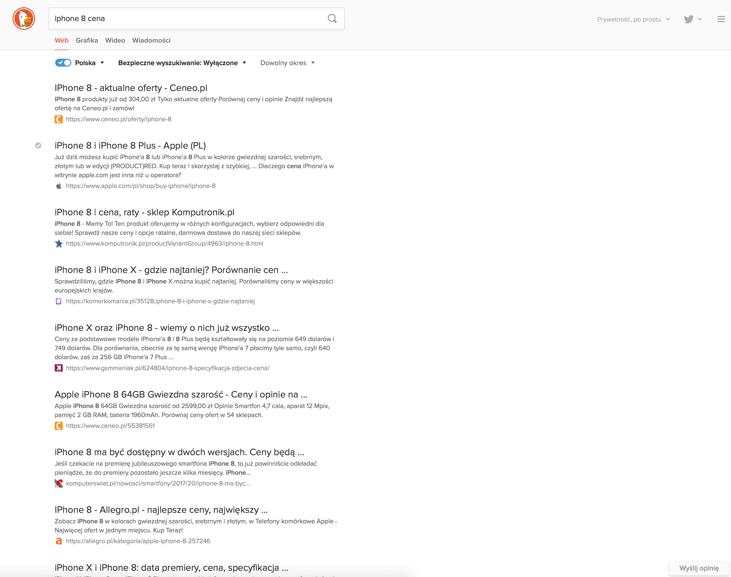731x577 pixels.
Task: Open Dowolny okres time filter
Action: click(x=287, y=63)
